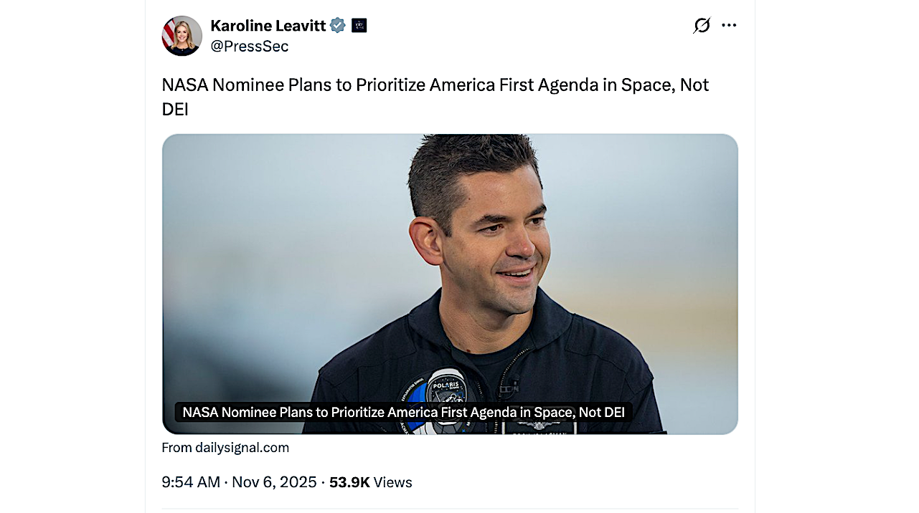919x513 pixels.
Task: Open moderation options through the ••• menu
Action: [729, 25]
